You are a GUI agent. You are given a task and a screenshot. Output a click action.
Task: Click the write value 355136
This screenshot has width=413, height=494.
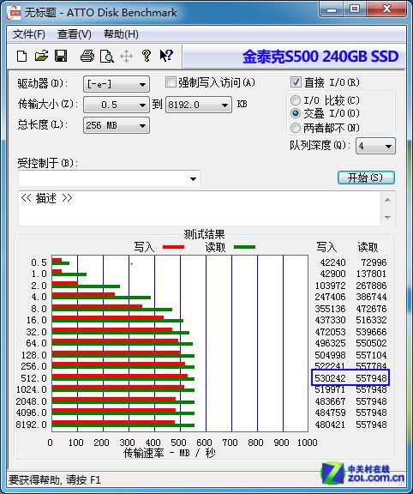point(330,309)
